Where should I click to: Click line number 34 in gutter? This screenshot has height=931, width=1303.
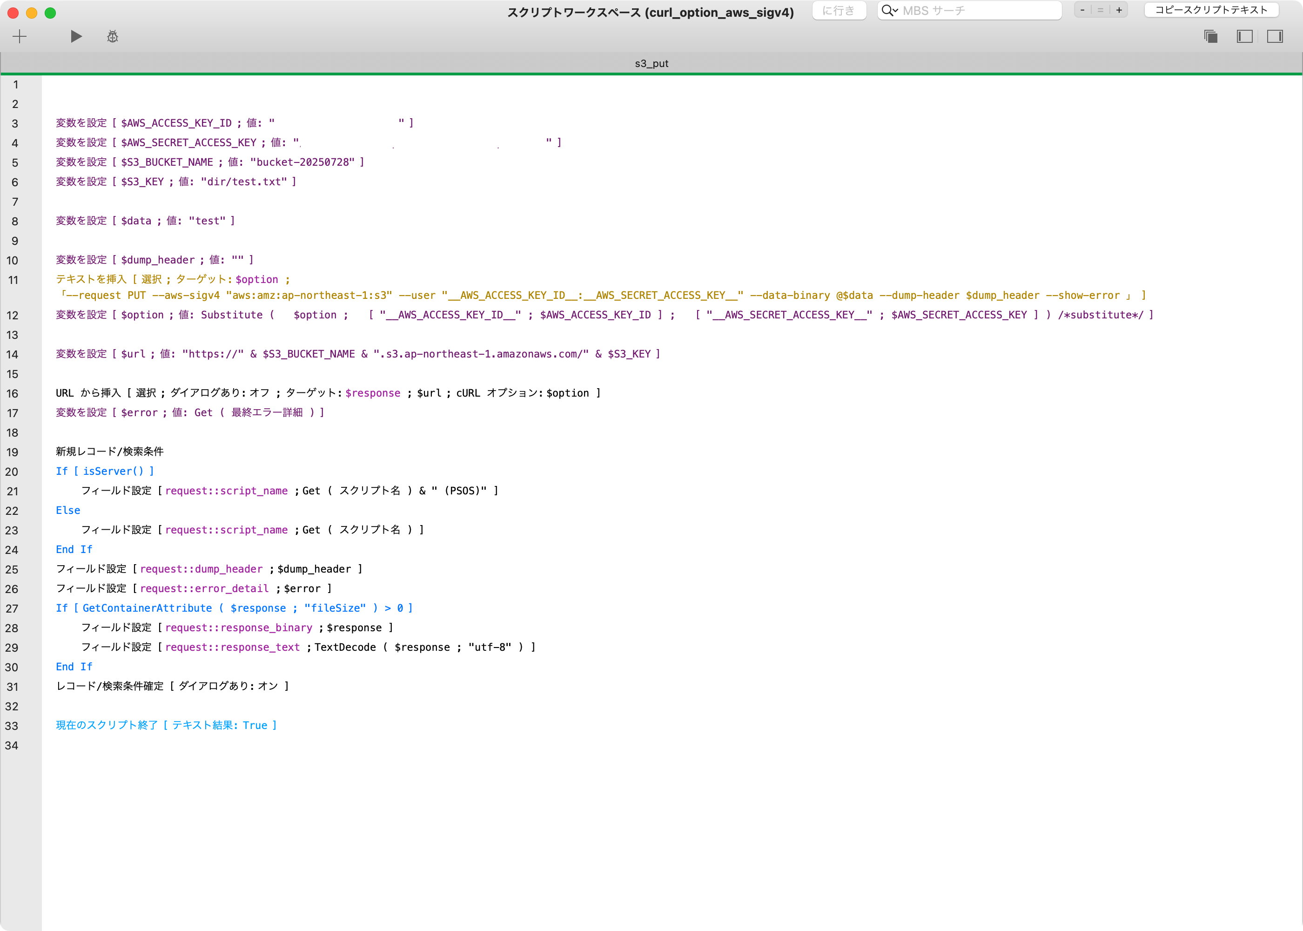click(12, 745)
